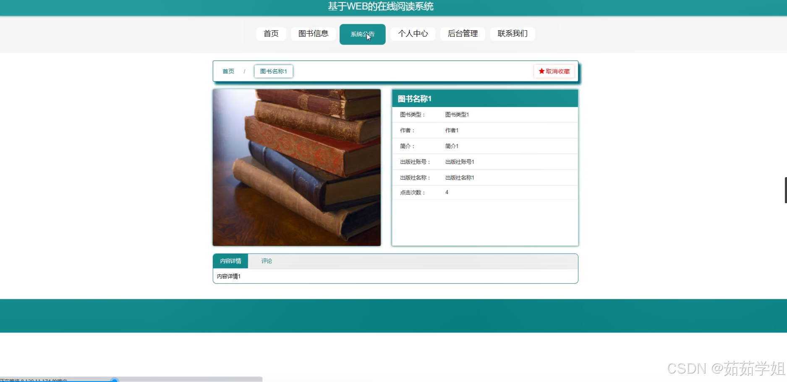Viewport: 787px width, 382px height.
Task: Click the red star icon beside 取消收藏
Action: pos(541,71)
